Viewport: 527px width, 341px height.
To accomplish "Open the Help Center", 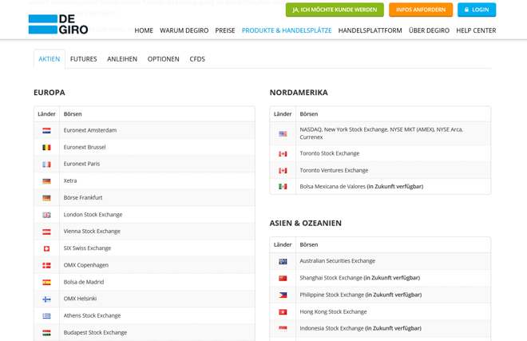I will click(476, 30).
